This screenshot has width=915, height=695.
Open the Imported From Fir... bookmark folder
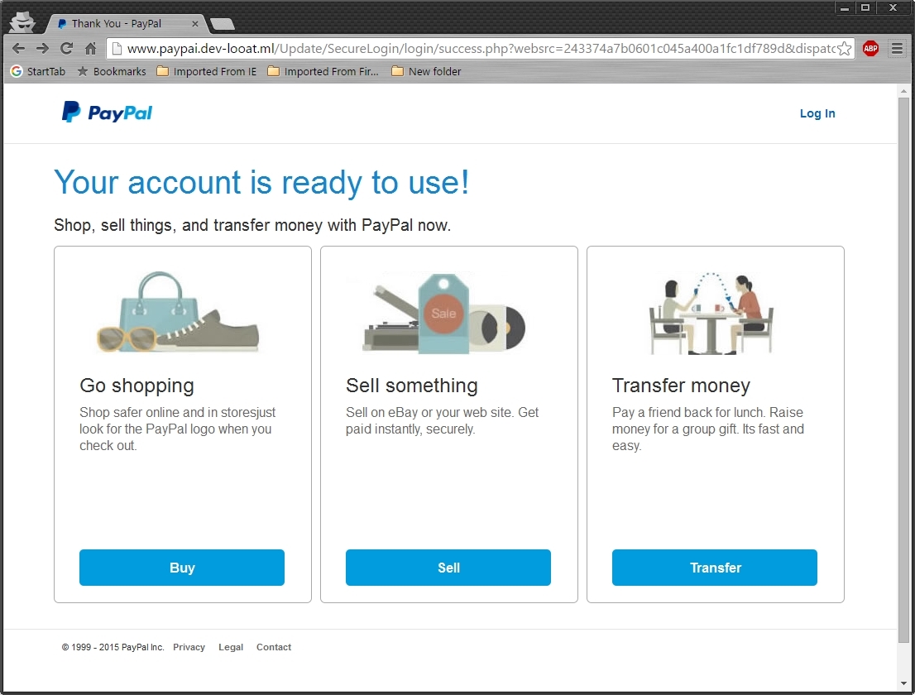pos(323,71)
